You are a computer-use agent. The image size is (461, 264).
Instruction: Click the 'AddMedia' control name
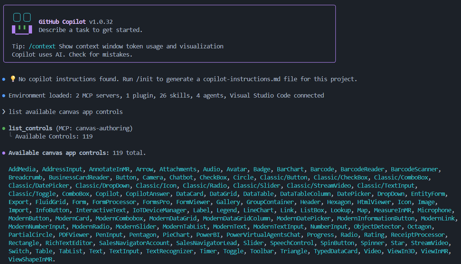pos(22,169)
